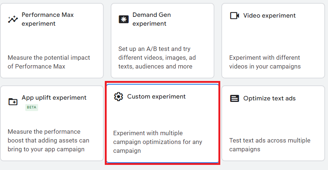Click the App uplift folder-plus icon
The image size is (328, 170).
click(13, 101)
